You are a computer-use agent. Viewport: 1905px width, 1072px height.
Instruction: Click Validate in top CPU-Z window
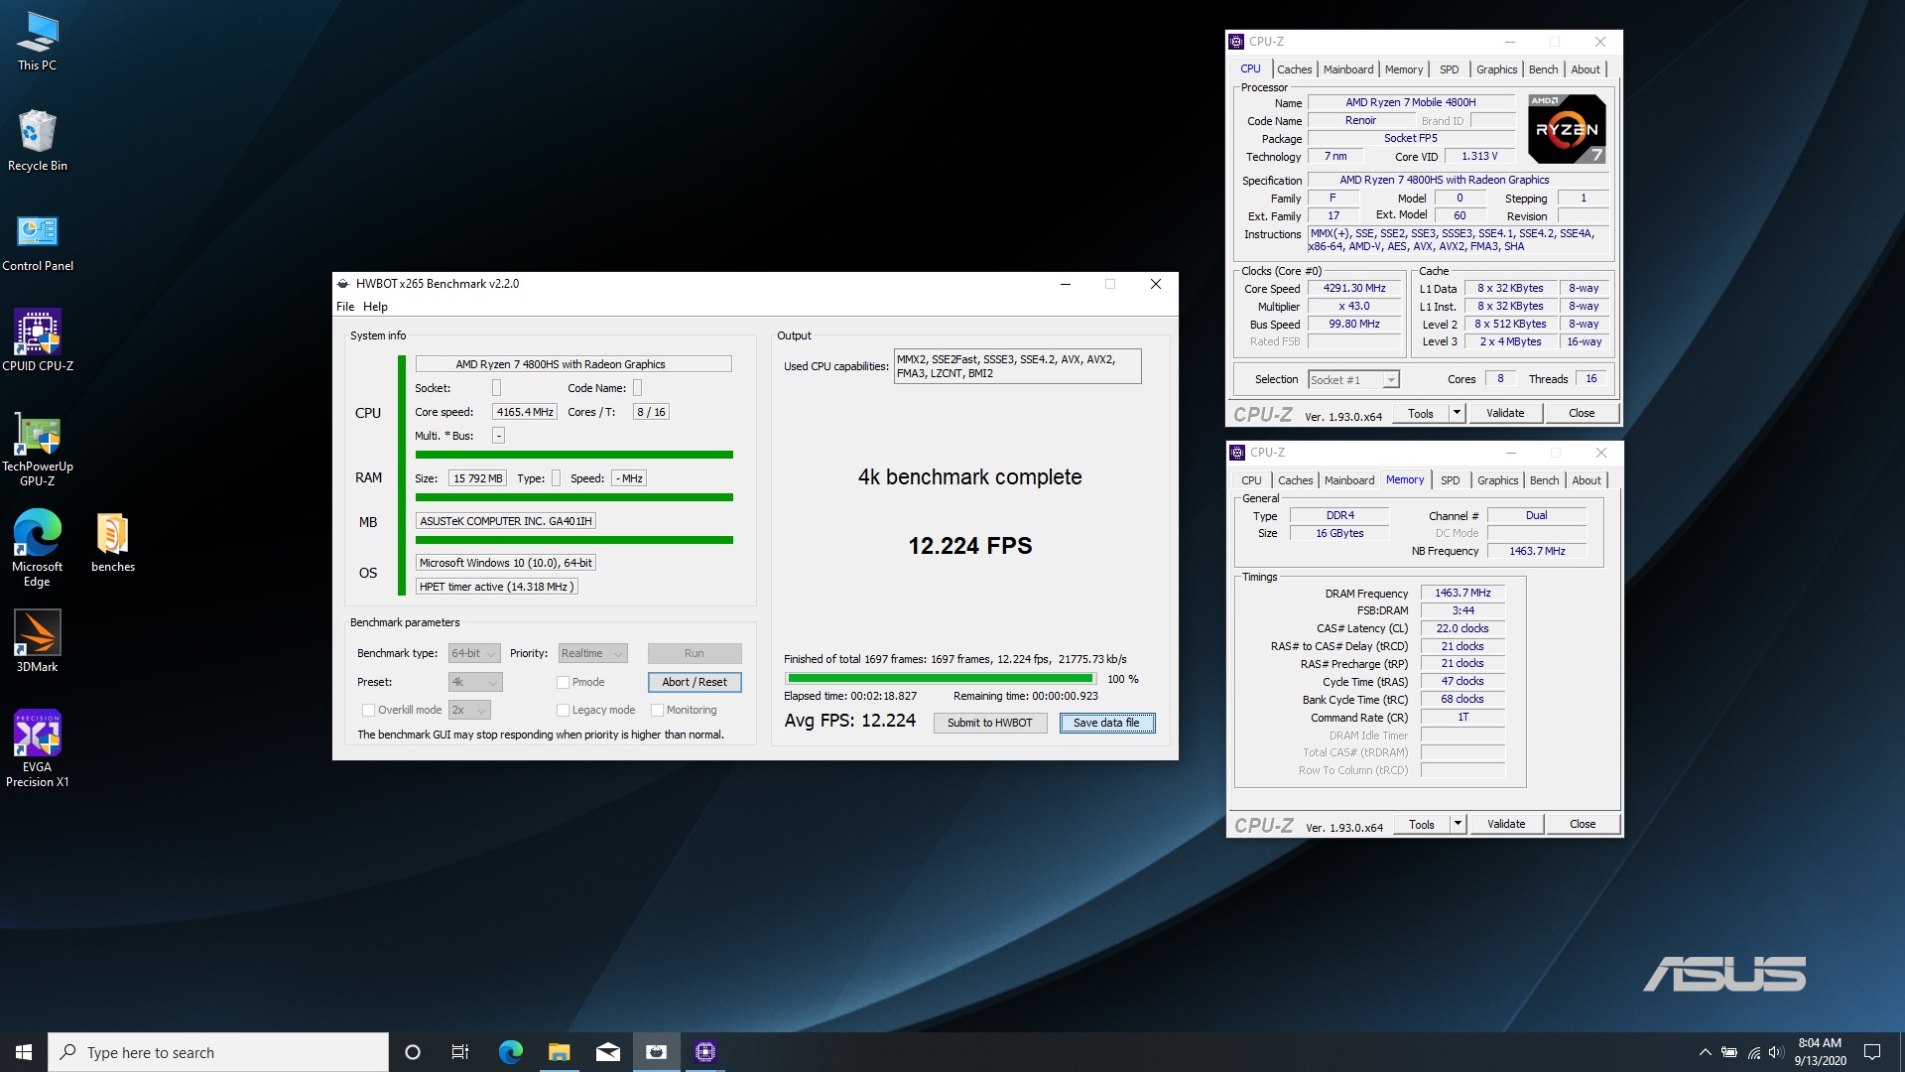point(1505,413)
